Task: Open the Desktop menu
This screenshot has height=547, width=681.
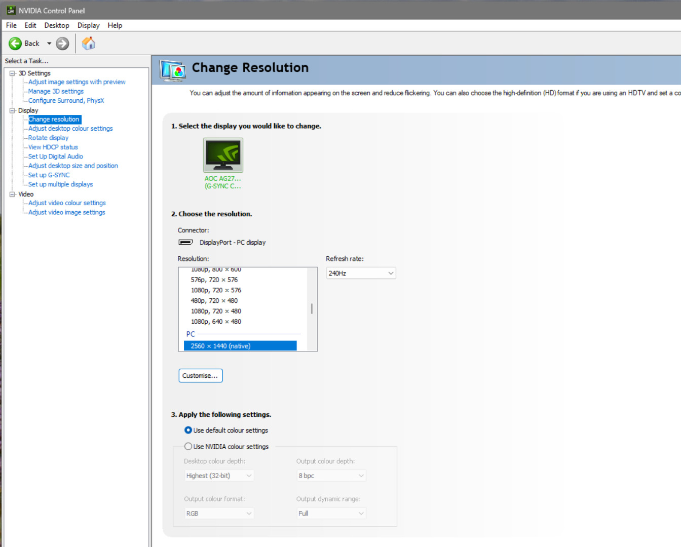Action: [57, 25]
